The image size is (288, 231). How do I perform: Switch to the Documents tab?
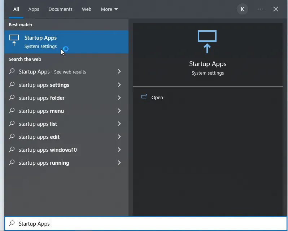point(60,9)
